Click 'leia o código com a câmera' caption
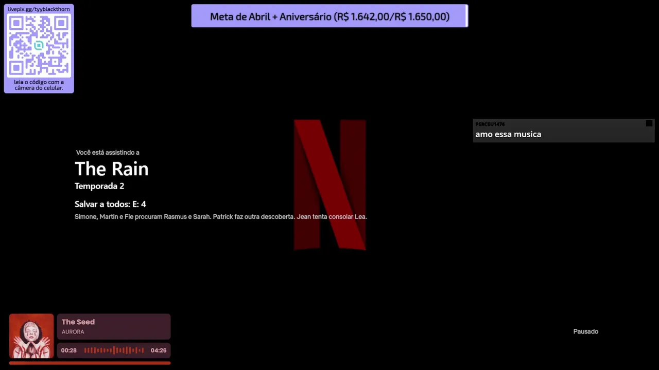The width and height of the screenshot is (659, 370). pos(39,85)
